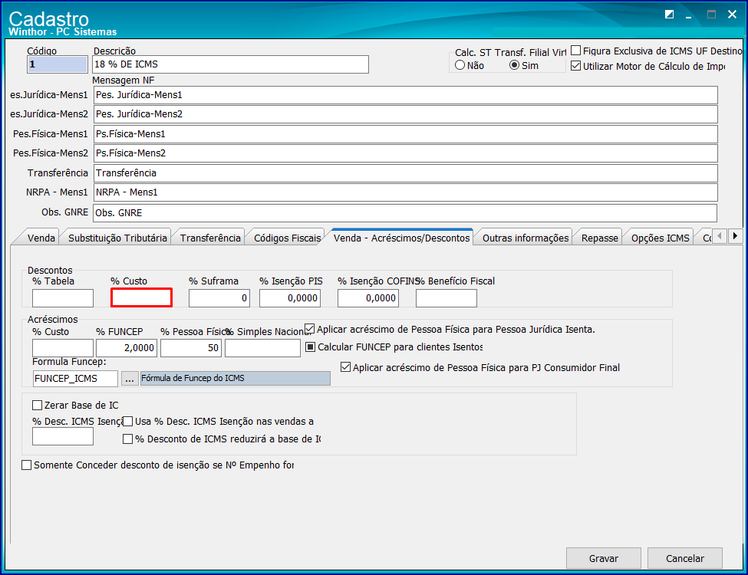Select the Não radio for Calc. ST Transf.

pos(460,65)
